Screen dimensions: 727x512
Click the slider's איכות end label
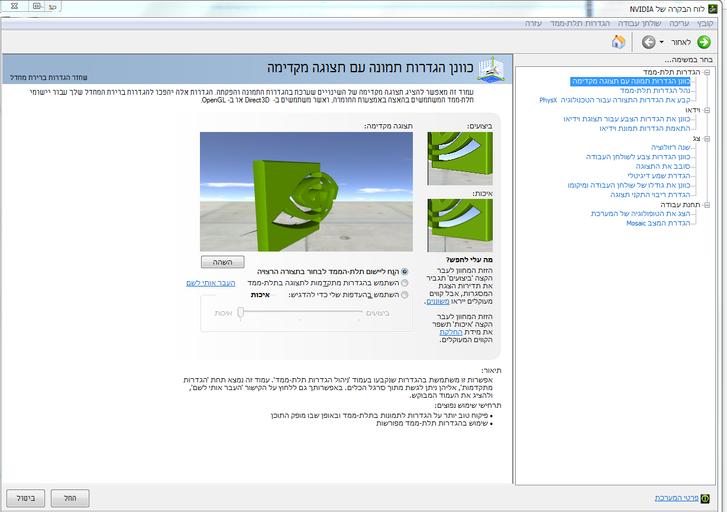223,313
